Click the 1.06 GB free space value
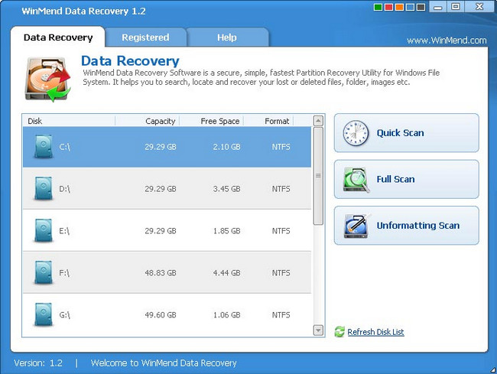Viewport: 497px width, 374px height. pos(226,315)
